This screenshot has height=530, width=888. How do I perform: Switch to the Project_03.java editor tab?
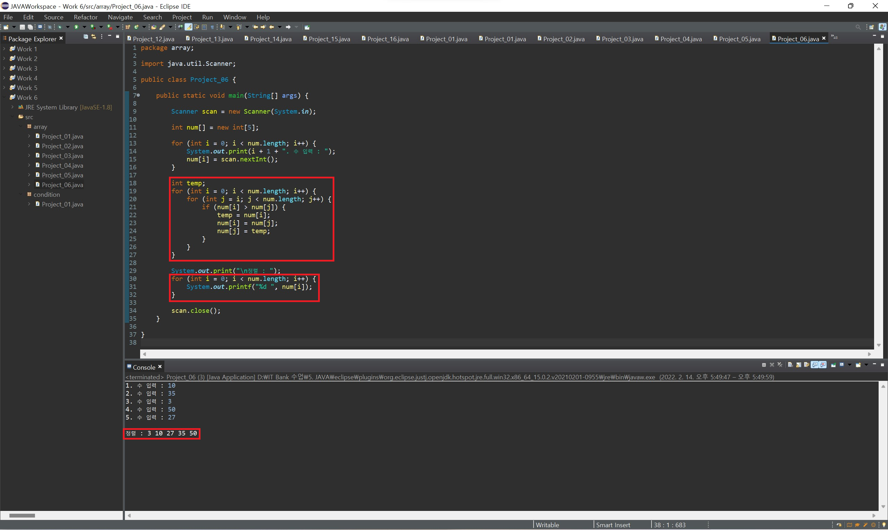pyautogui.click(x=622, y=39)
